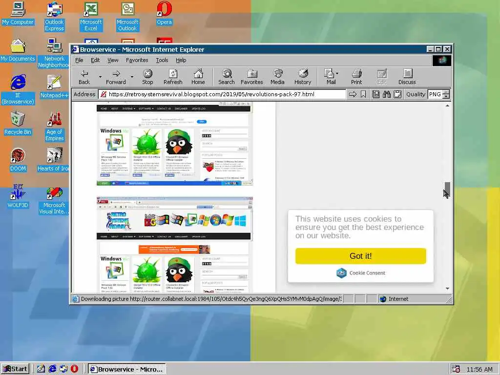The height and width of the screenshot is (375, 500).
Task: Click the Cookie Consent logo icon
Action: [341, 273]
